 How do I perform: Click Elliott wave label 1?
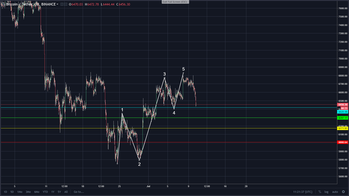122,110
